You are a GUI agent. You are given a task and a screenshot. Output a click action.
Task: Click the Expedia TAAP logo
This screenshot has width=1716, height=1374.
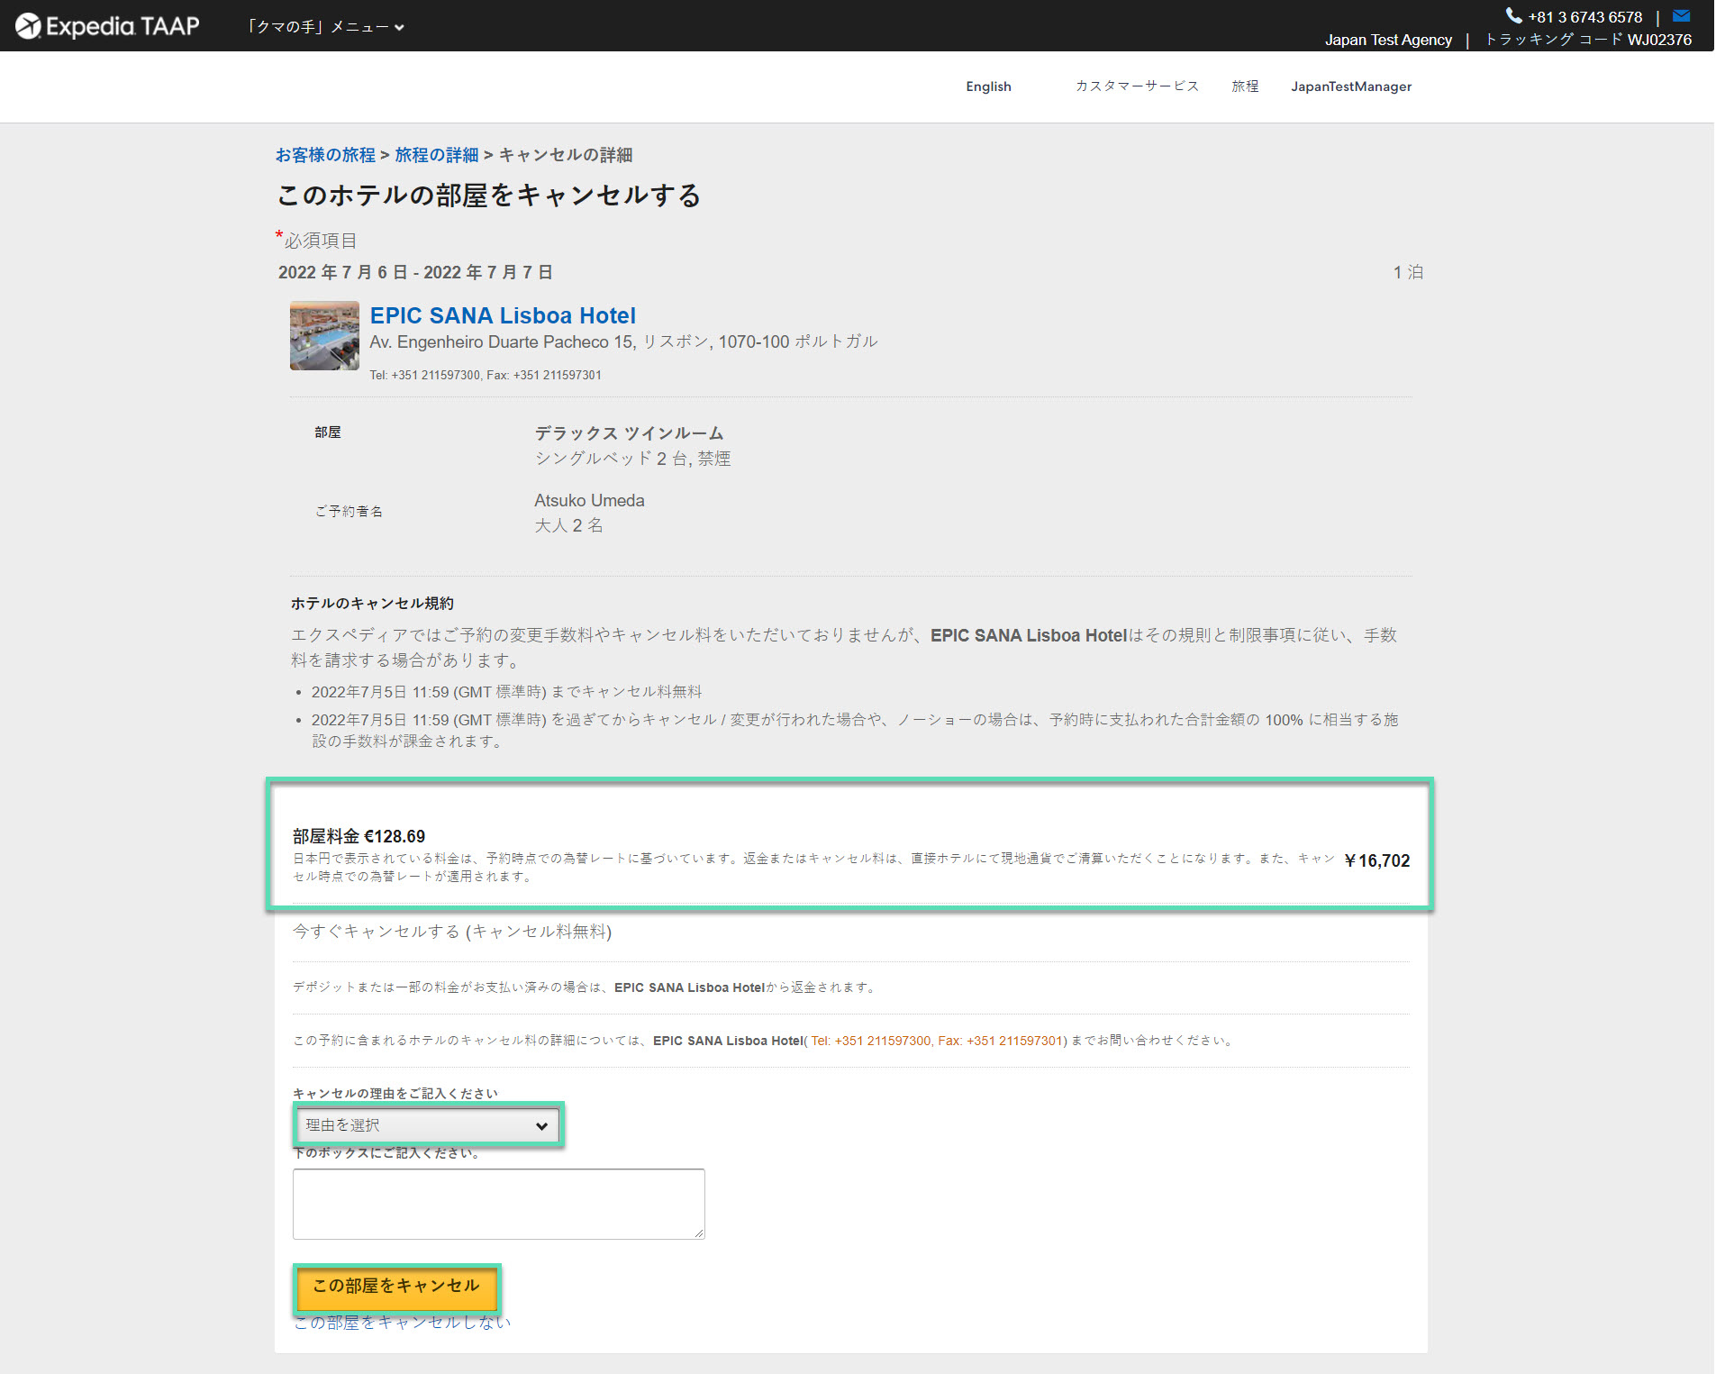tap(107, 26)
